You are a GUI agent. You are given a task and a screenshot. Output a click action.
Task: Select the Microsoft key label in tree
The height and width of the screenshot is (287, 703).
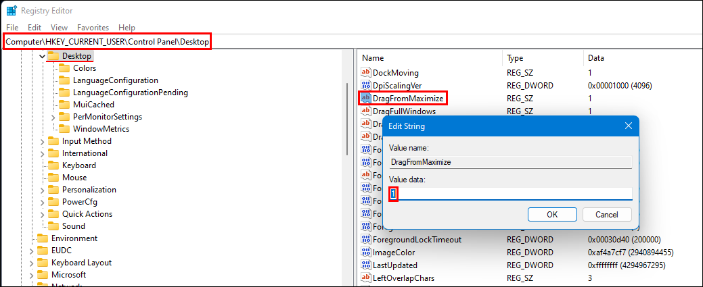point(68,274)
